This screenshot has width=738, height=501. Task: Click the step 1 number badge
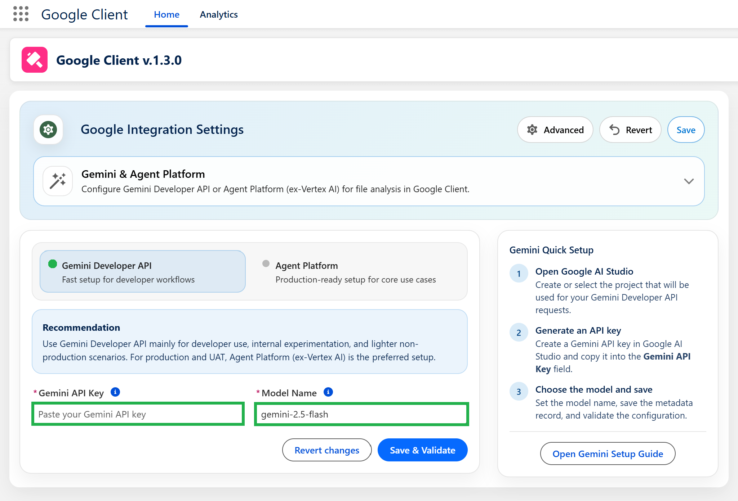tap(519, 273)
